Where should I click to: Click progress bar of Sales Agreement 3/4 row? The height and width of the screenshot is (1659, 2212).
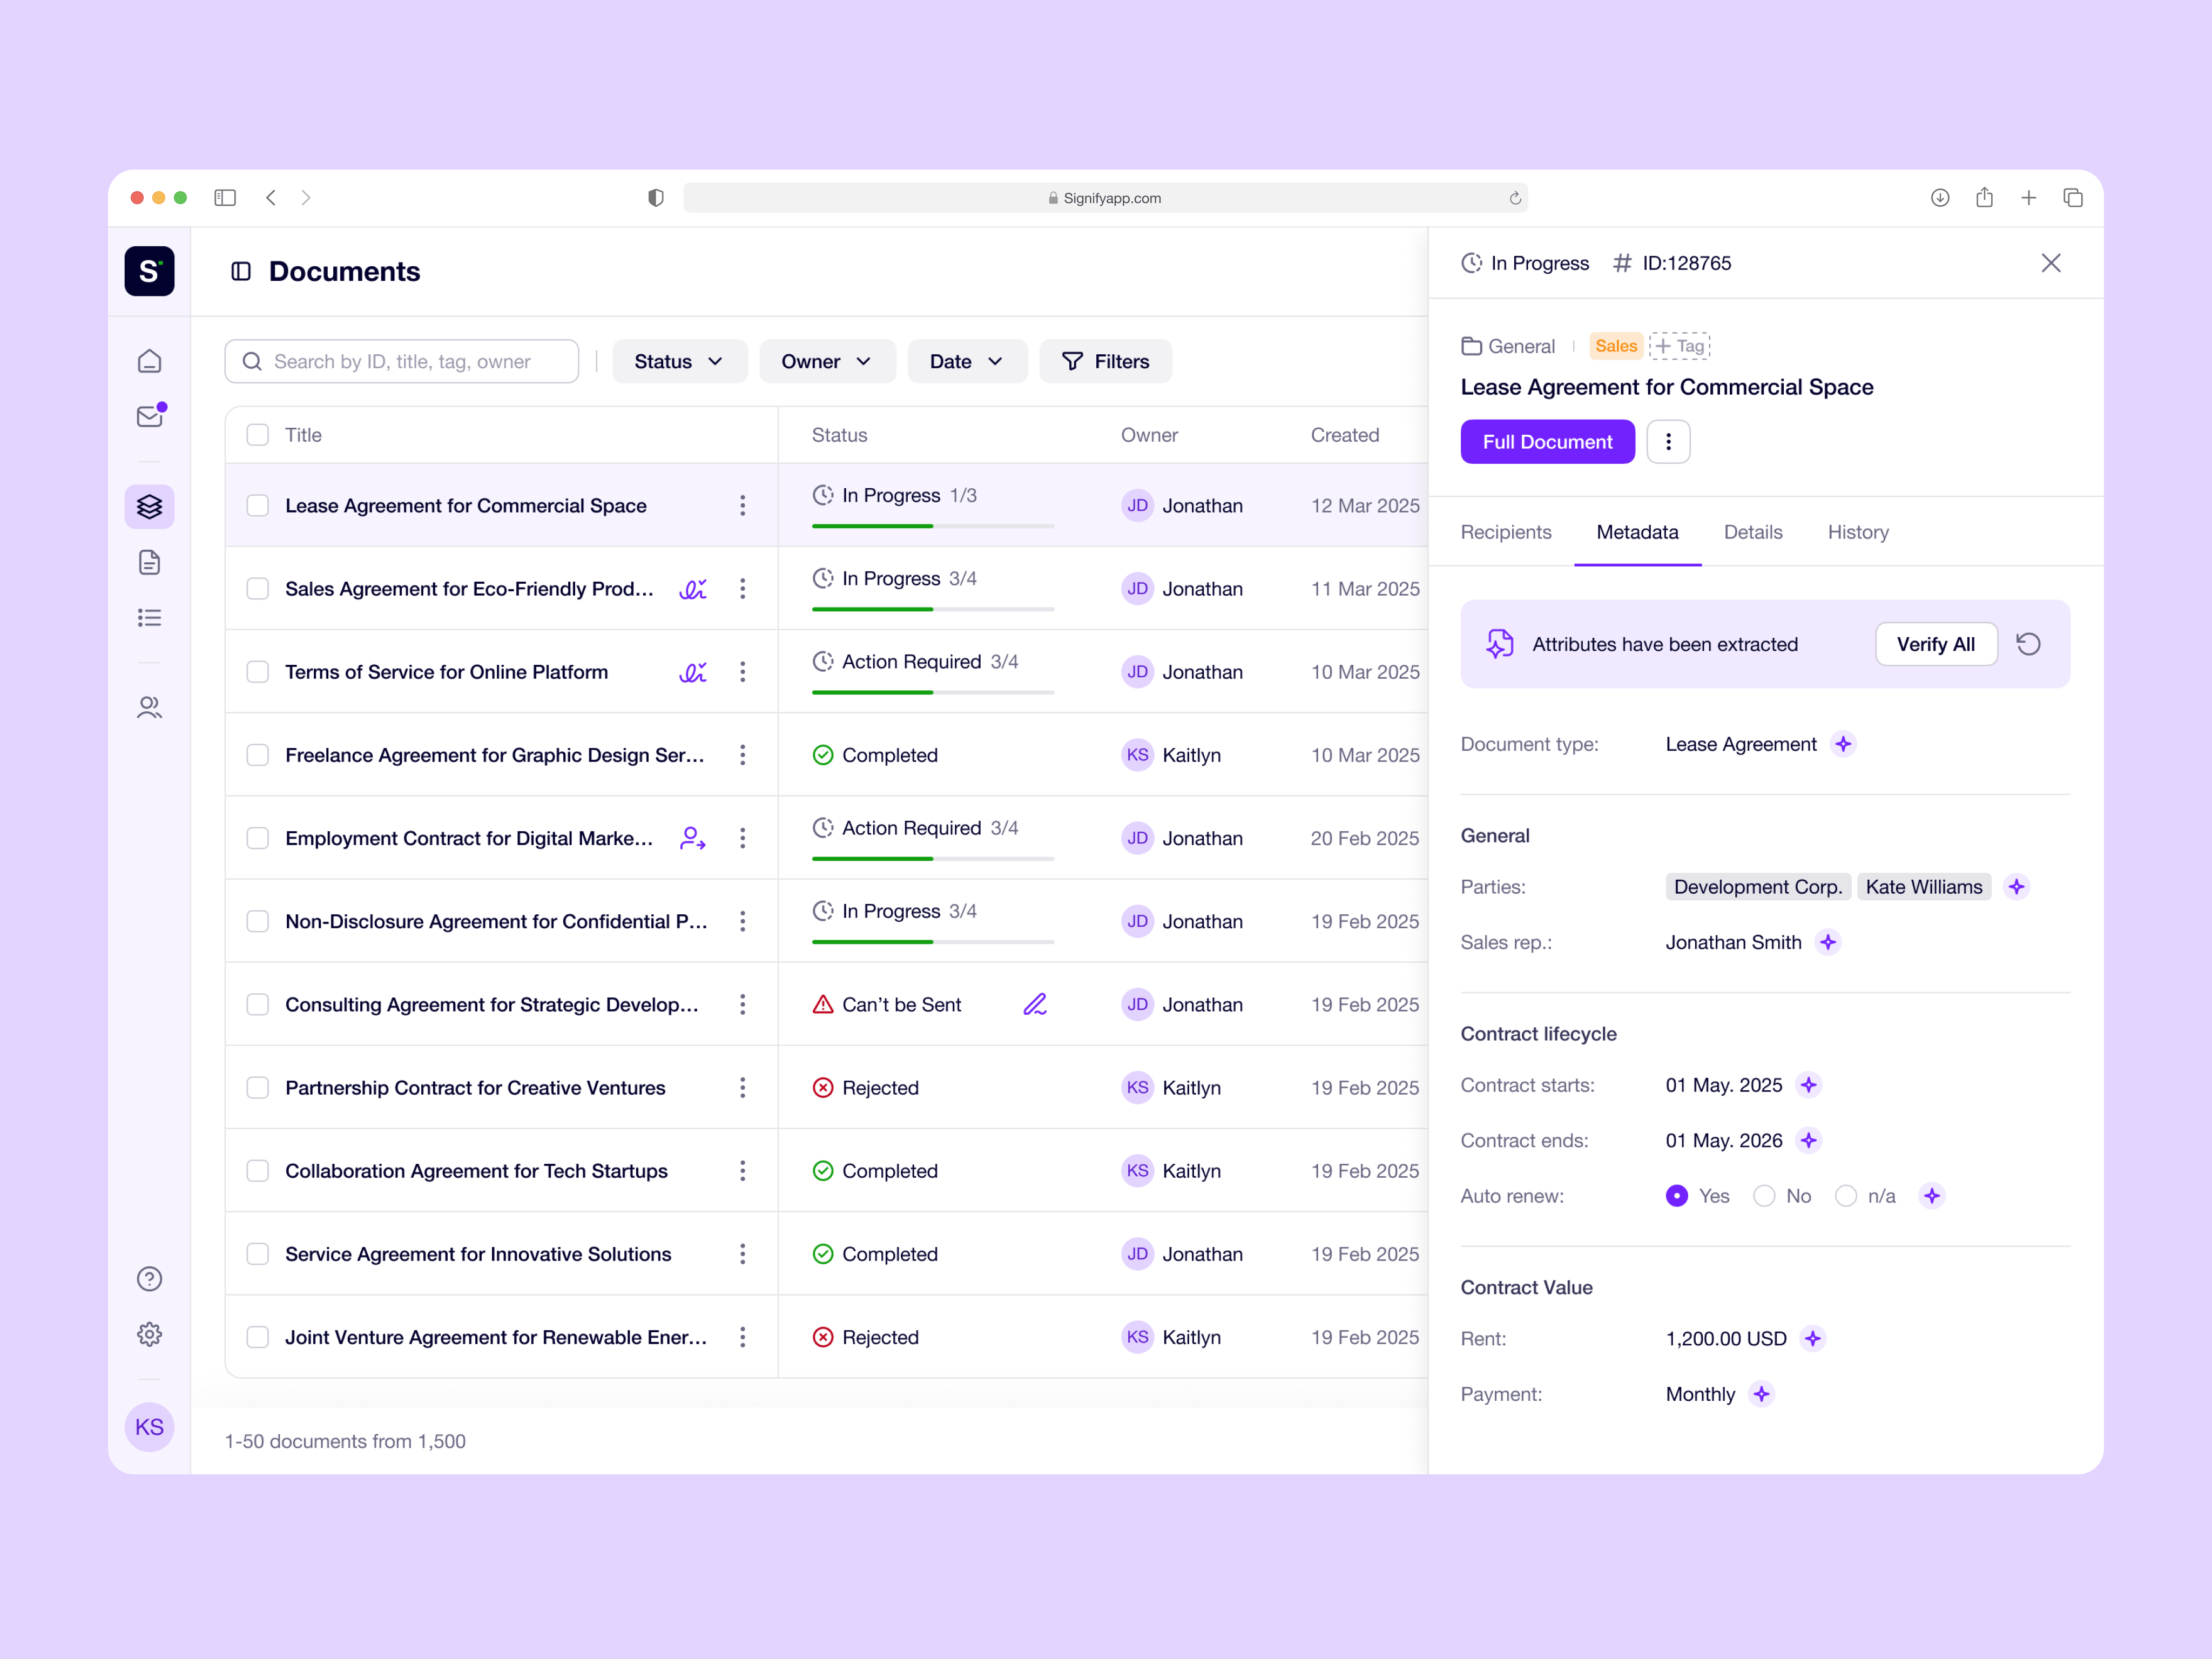[x=933, y=609]
